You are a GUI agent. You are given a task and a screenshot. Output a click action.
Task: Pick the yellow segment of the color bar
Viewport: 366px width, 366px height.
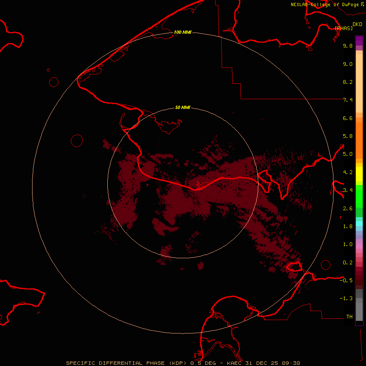(359, 174)
